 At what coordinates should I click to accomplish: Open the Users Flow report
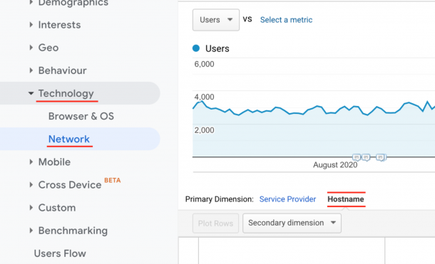(60, 253)
